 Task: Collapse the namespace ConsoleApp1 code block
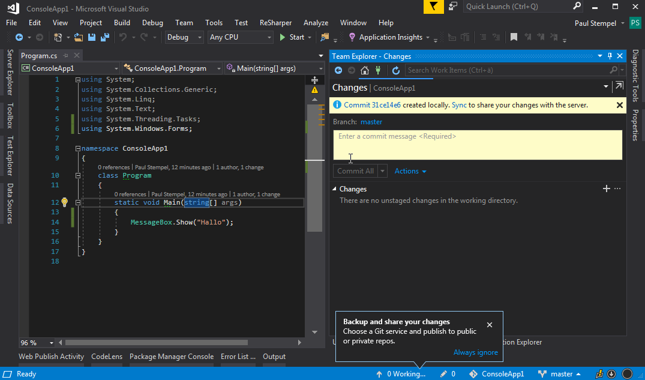77,148
